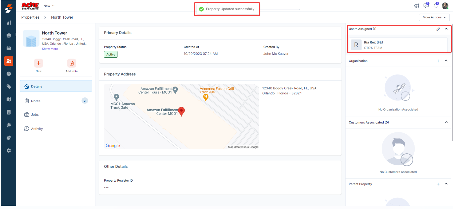Screen dimensions: 453x209
Task: Open the bar chart dashboard icon in sidebar
Action: coord(9,23)
